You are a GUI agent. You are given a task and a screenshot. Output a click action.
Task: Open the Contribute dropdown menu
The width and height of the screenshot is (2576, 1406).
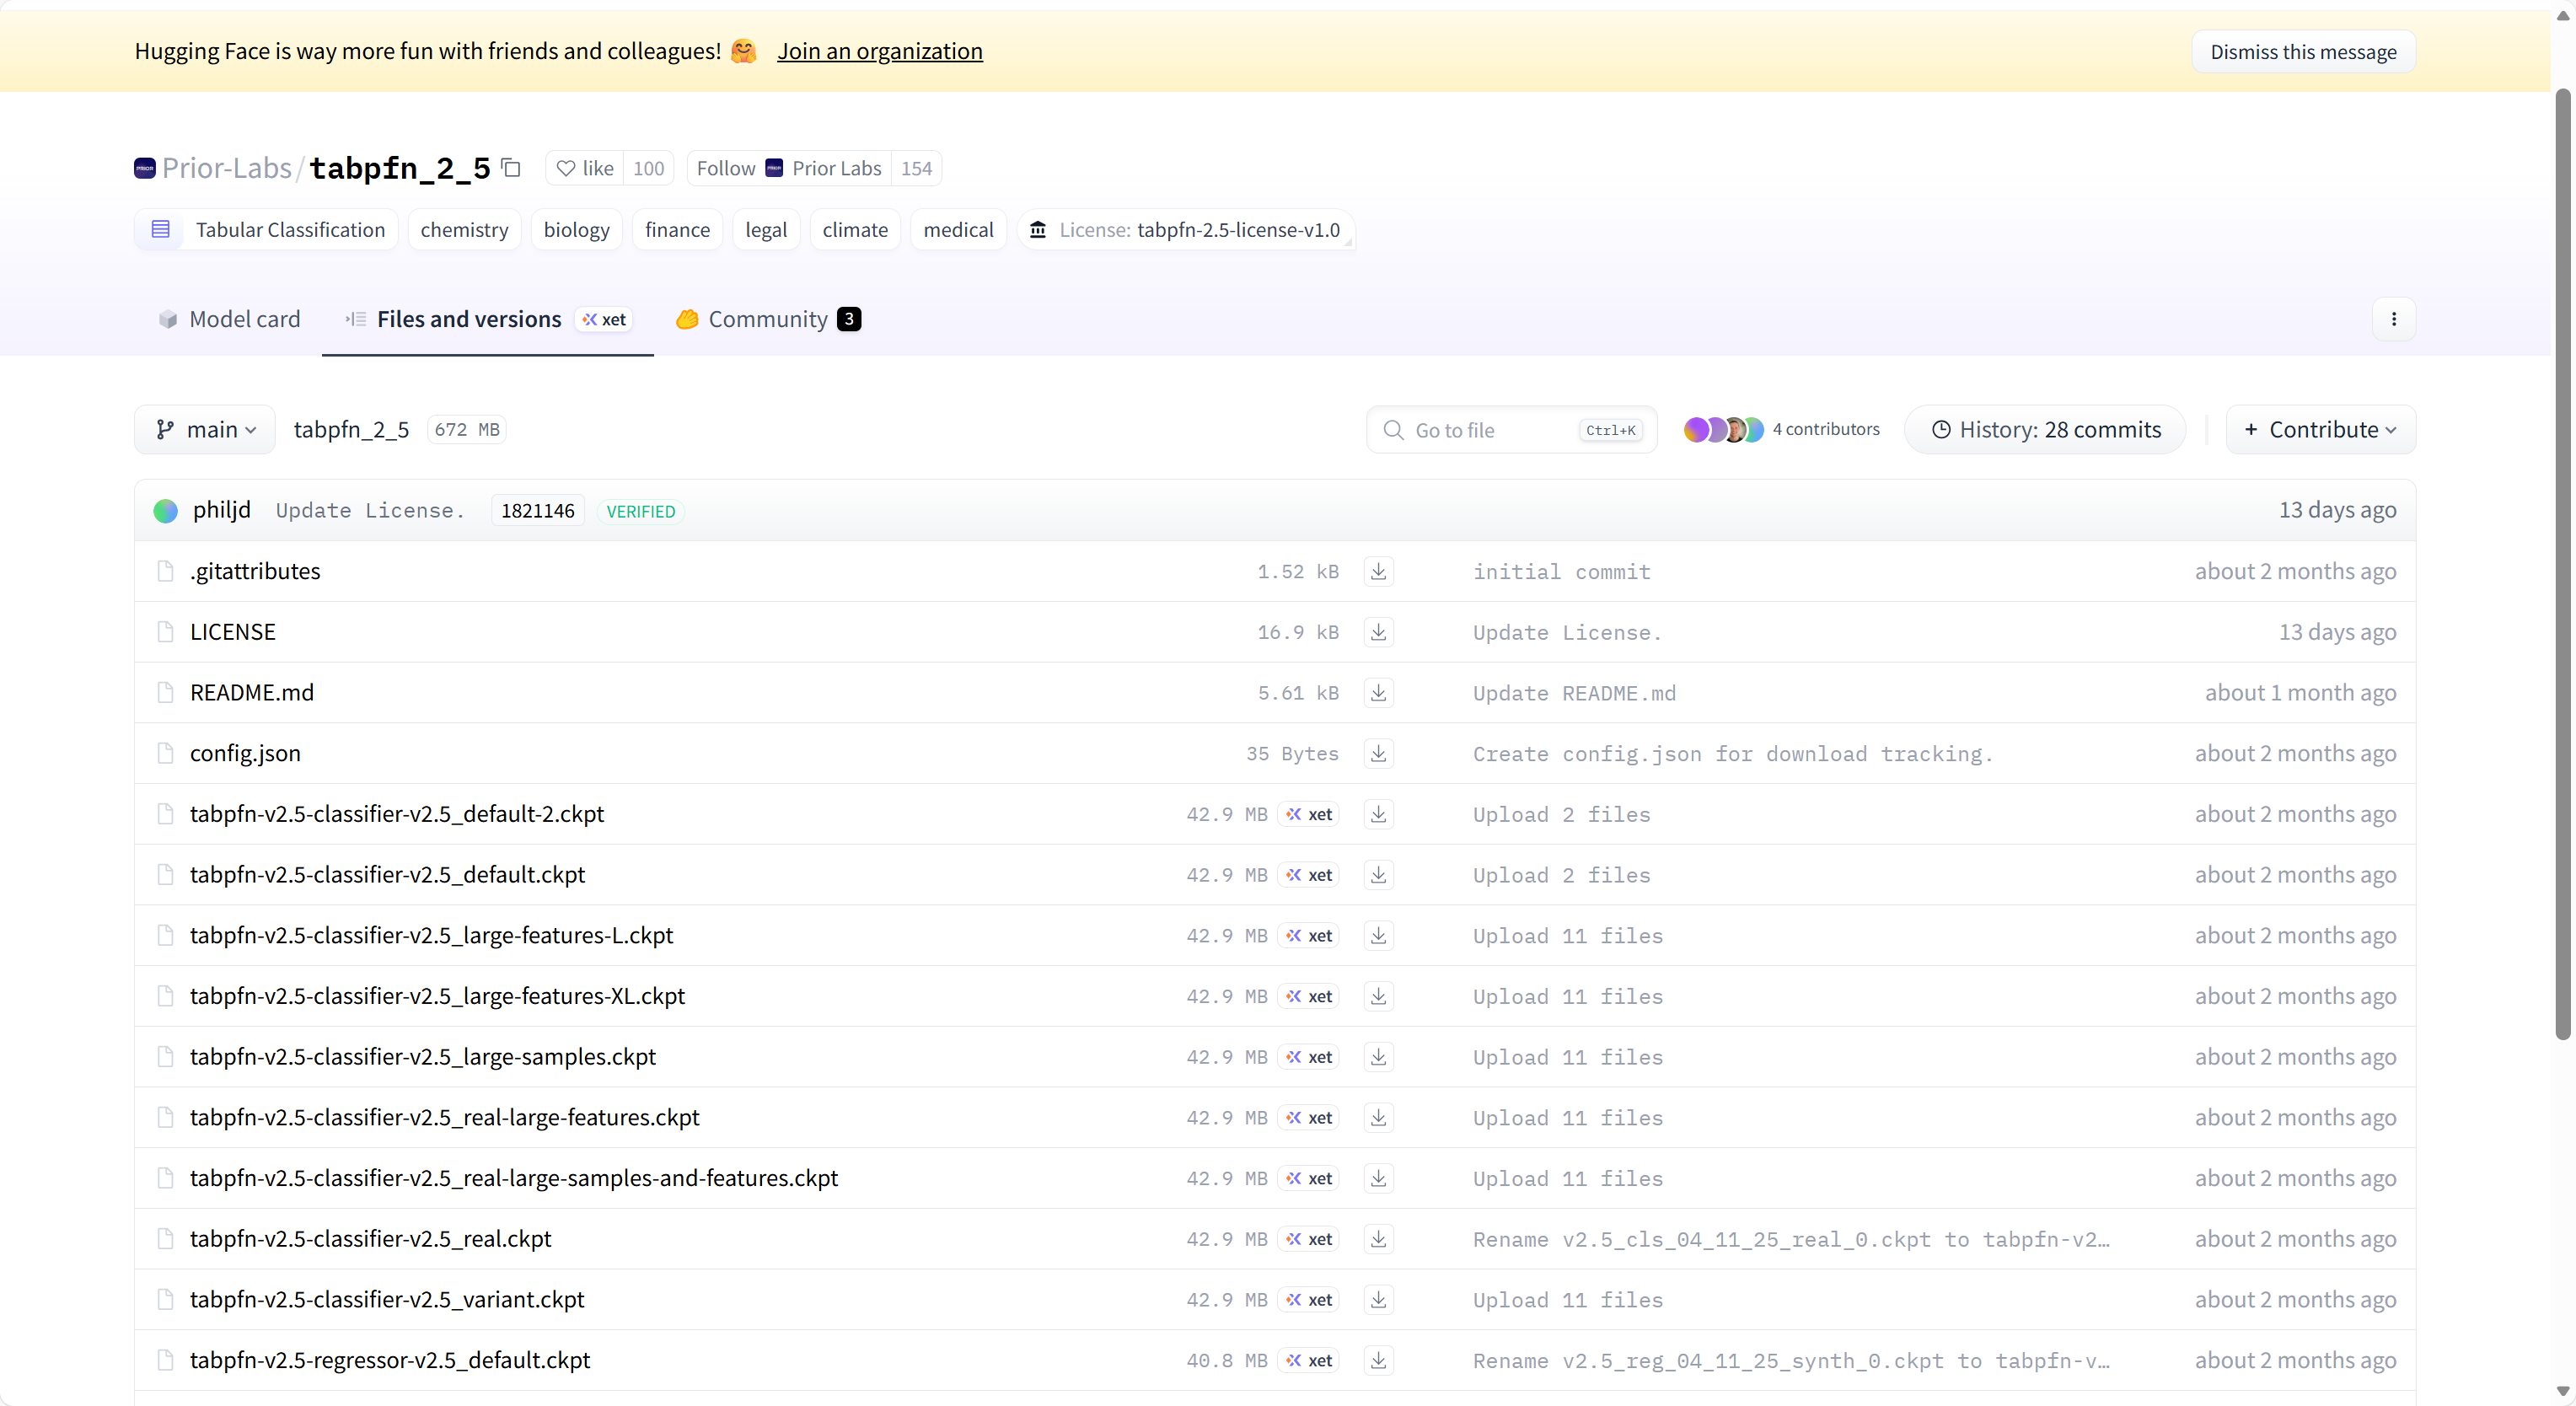(2320, 429)
